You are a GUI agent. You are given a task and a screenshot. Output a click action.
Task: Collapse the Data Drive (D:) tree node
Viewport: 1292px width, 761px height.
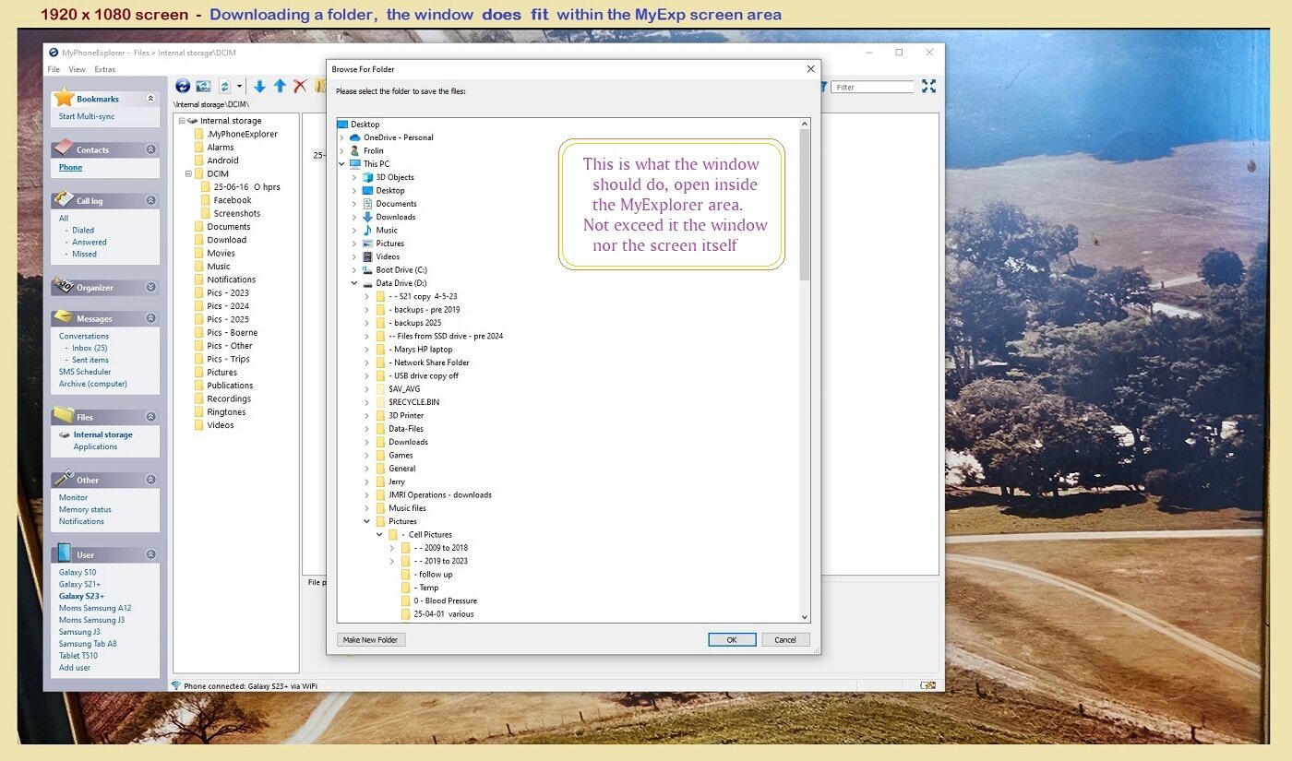(354, 283)
